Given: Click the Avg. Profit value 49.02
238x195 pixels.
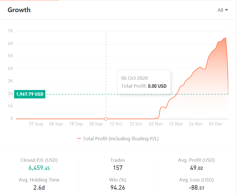Looking at the screenshot, I should [196, 168].
